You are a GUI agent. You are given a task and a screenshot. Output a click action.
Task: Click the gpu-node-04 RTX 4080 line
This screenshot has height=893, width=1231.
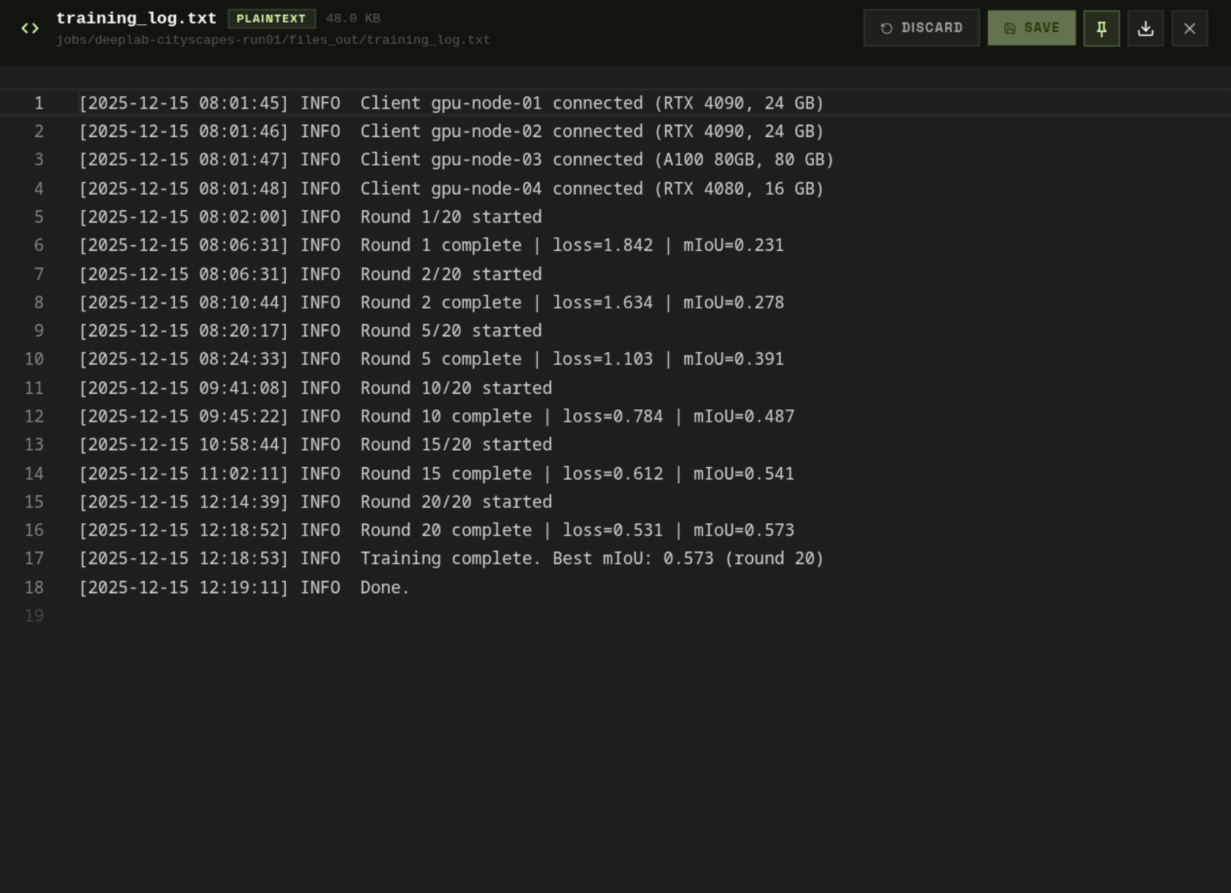point(451,188)
